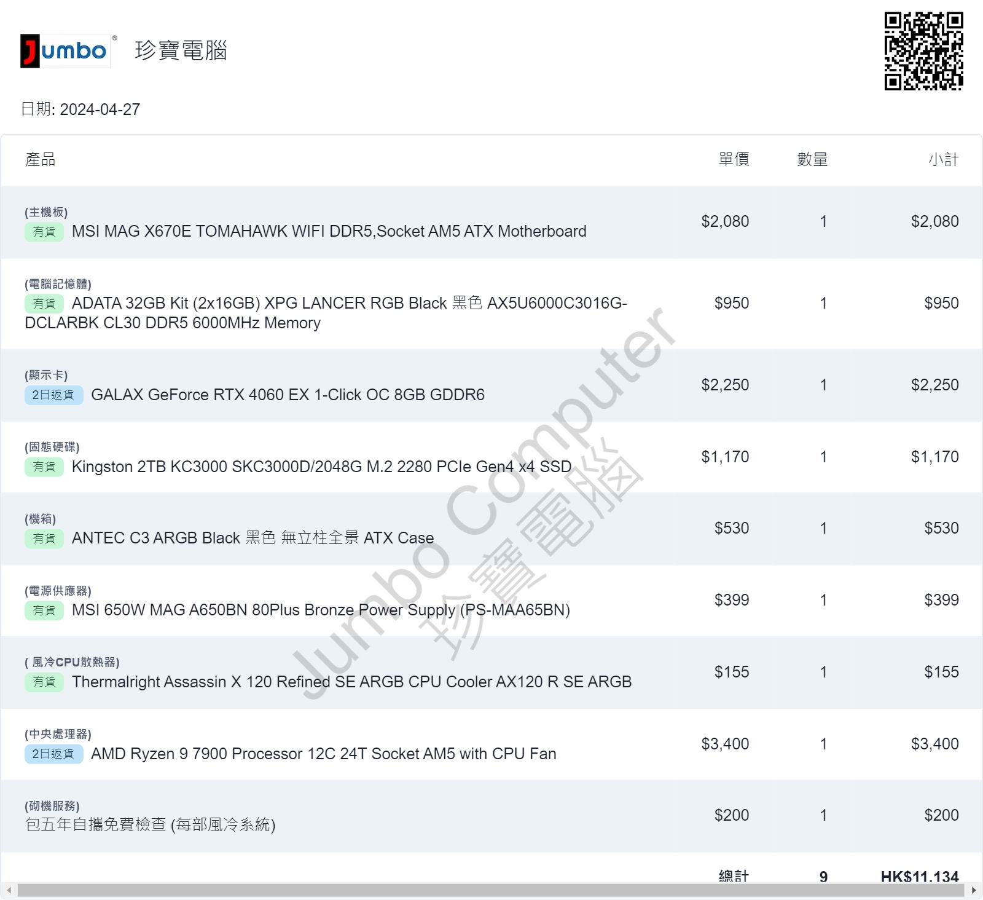Click the (機箱) category label
Viewport: 983px width, 900px height.
(x=41, y=519)
